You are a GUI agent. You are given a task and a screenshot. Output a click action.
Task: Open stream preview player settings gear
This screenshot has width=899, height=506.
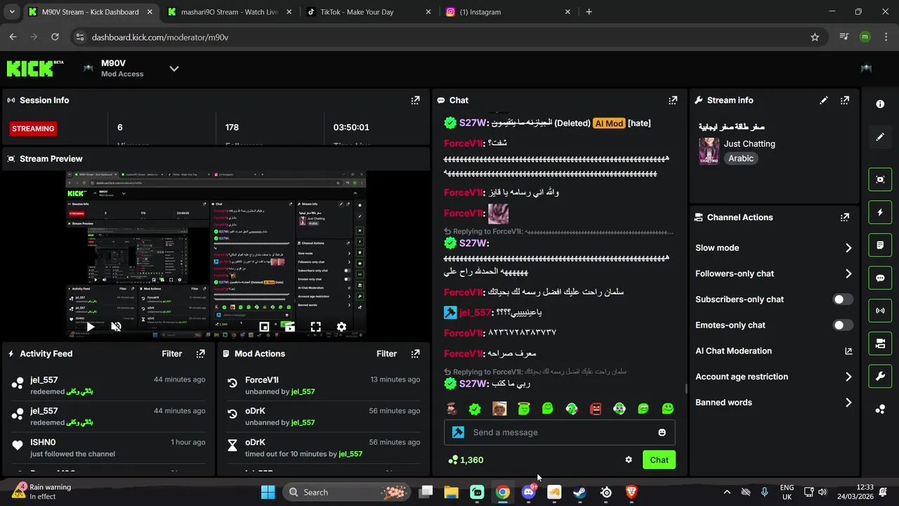341,327
